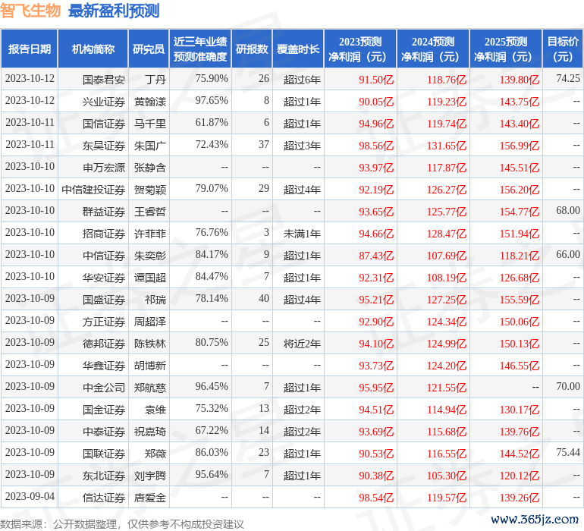Image resolution: width=584 pixels, height=531 pixels.
Task: Select the 目标价 column header
Action: point(563,49)
